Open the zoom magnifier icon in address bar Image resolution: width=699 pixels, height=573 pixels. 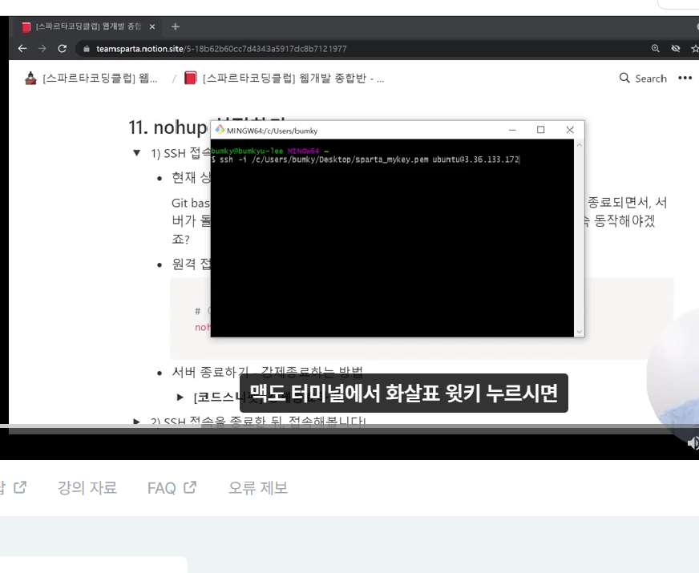coord(656,49)
